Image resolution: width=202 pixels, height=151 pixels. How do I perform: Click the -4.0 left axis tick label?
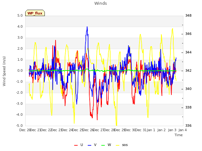pos(20,115)
